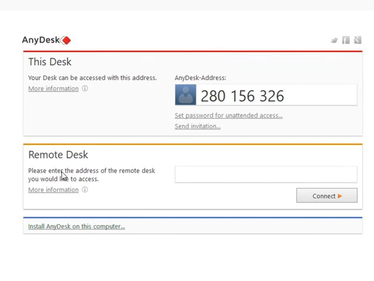This screenshot has width=374, height=281.
Task: Click the info icon in This Desk
Action: [85, 89]
